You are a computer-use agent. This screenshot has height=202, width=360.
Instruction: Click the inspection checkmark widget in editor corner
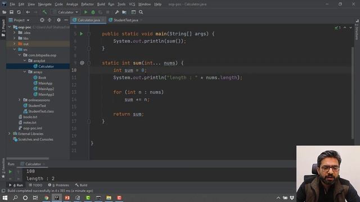tap(337, 27)
